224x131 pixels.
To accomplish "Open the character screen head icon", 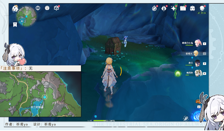I will (202, 8).
